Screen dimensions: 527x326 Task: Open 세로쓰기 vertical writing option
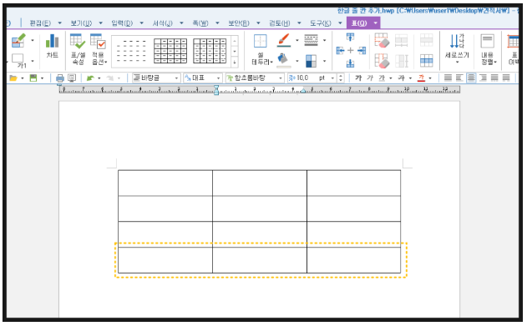click(x=456, y=48)
